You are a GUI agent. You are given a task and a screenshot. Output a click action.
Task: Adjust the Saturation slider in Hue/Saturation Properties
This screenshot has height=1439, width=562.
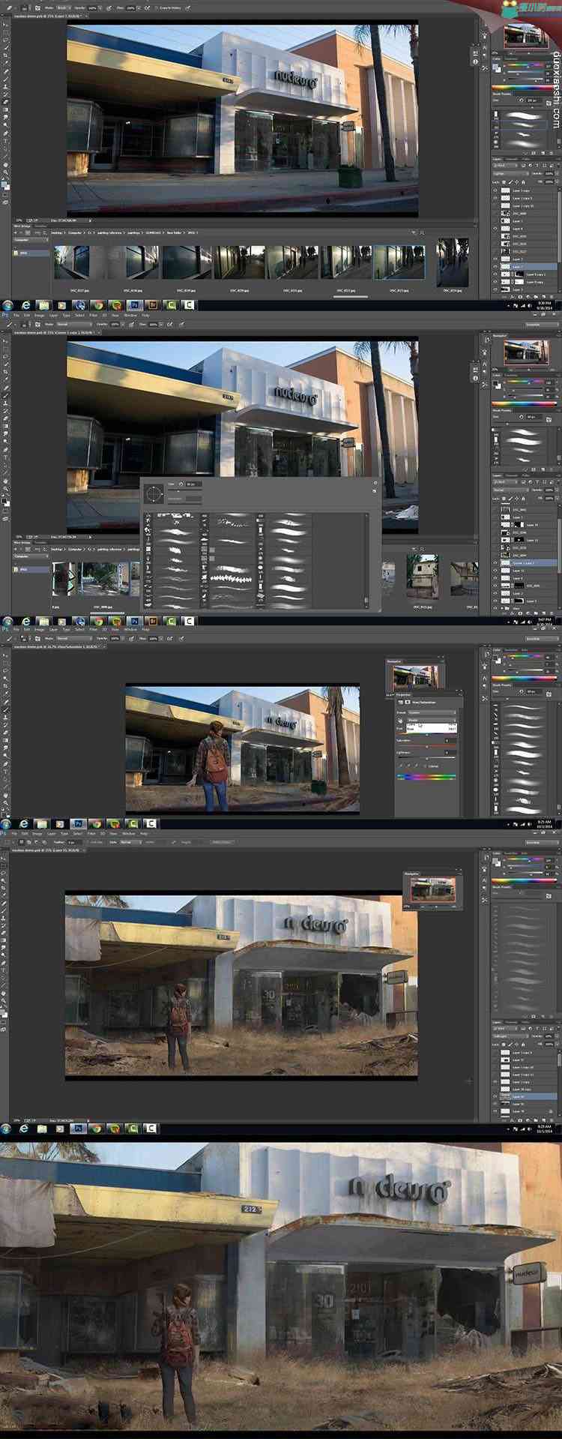click(x=426, y=745)
